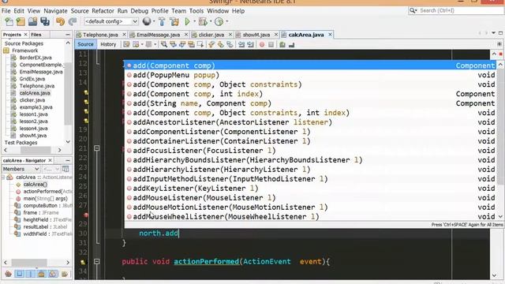Select addMouseListener(MouseListener l) suggestion

point(310,198)
